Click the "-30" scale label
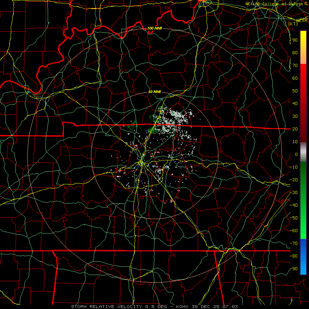 pyautogui.click(x=294, y=193)
